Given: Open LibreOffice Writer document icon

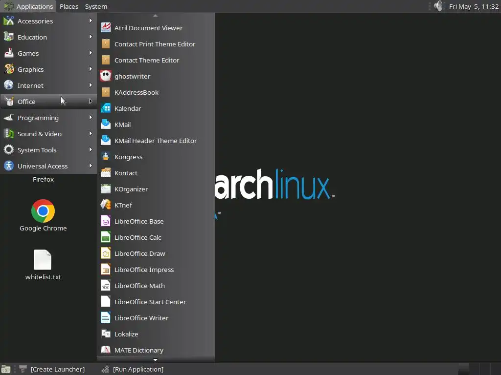Looking at the screenshot, I should pos(106,317).
